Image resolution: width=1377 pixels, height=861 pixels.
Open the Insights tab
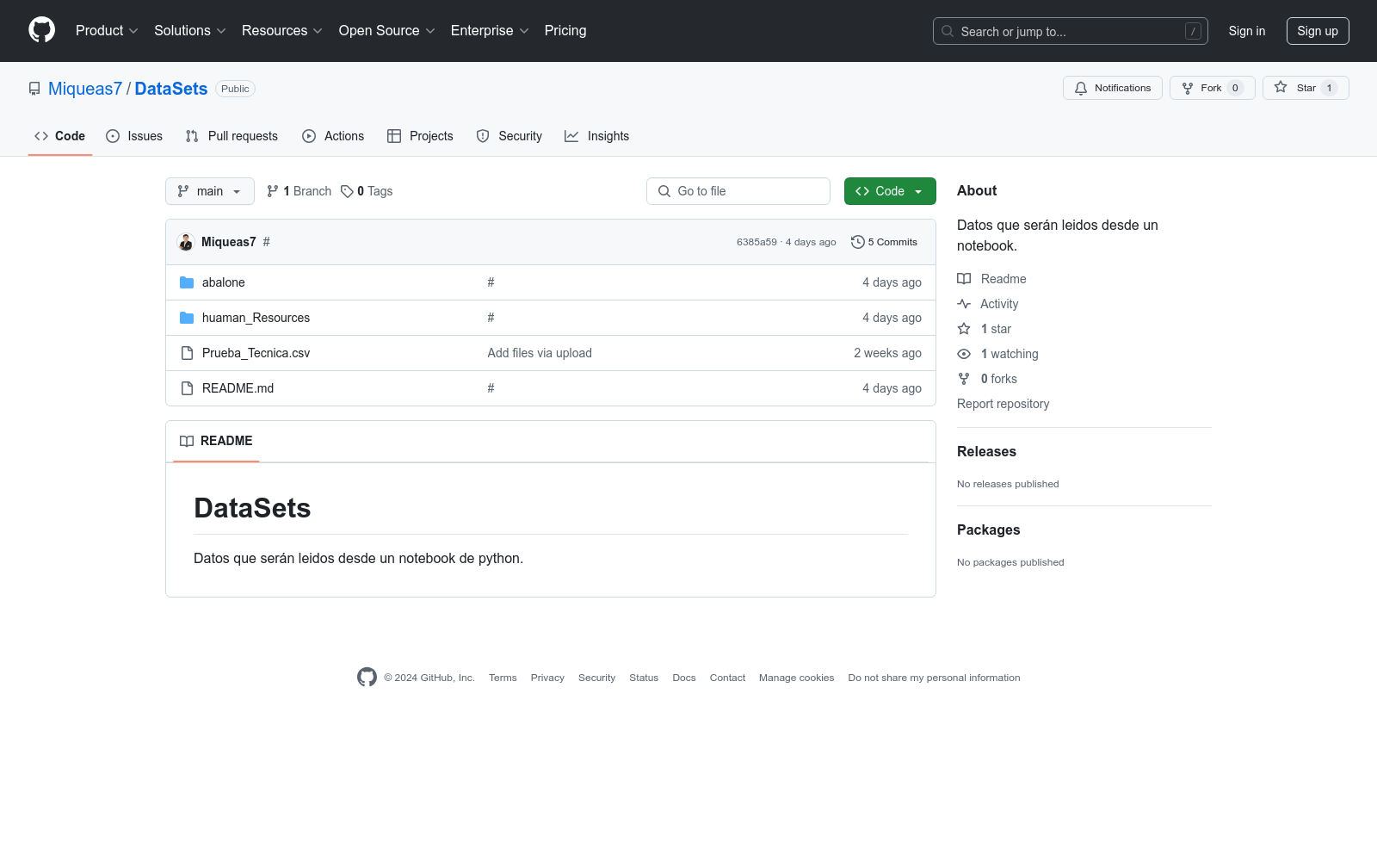596,136
